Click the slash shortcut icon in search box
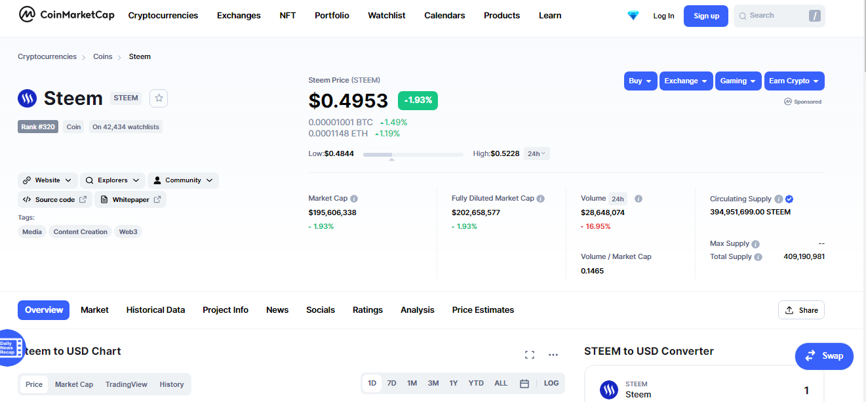 click(815, 16)
